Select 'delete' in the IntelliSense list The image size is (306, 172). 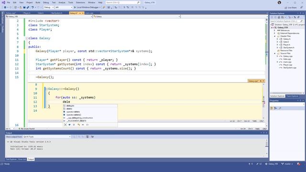point(90,109)
